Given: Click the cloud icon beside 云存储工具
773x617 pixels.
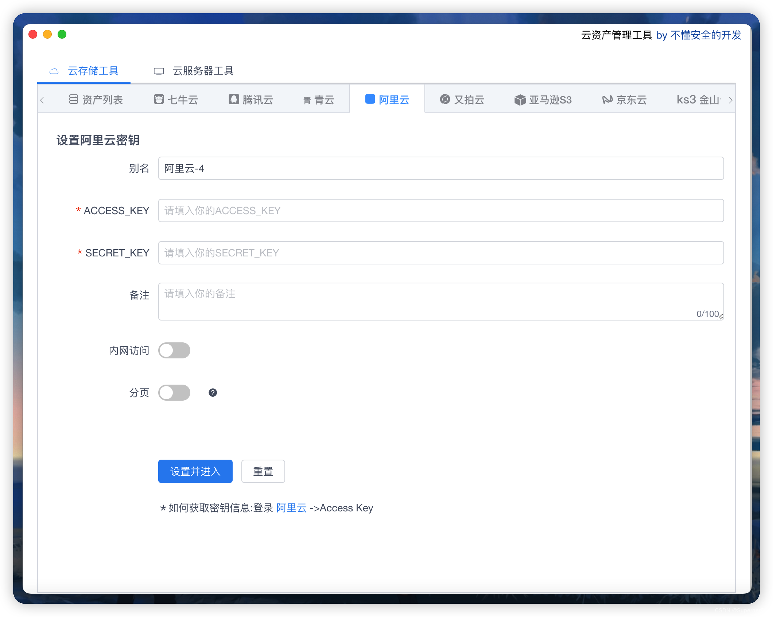Looking at the screenshot, I should (x=54, y=71).
